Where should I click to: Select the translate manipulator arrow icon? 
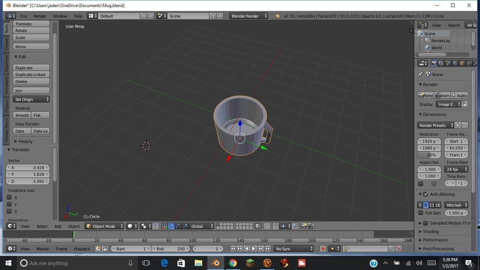(x=171, y=226)
